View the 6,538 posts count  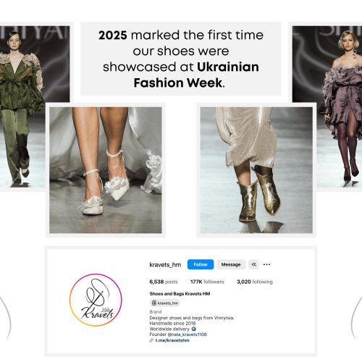(164, 282)
